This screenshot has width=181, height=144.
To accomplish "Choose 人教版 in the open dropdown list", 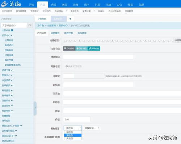I will tap(73, 138).
